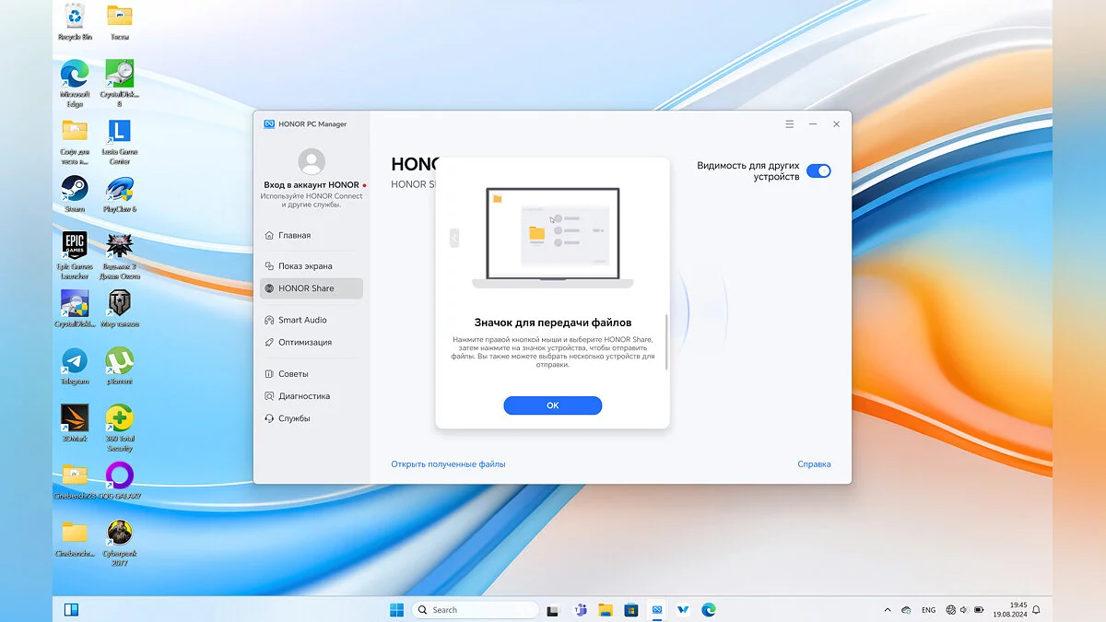Click Вход в аккаунт HONOR
The height and width of the screenshot is (622, 1106).
tap(312, 185)
